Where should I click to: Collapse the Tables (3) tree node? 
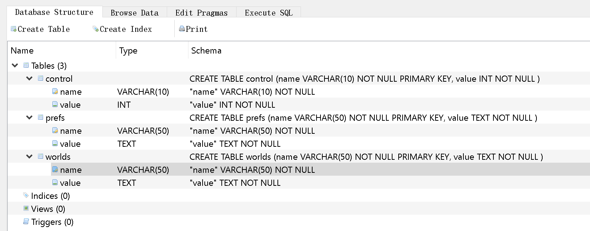pos(15,65)
